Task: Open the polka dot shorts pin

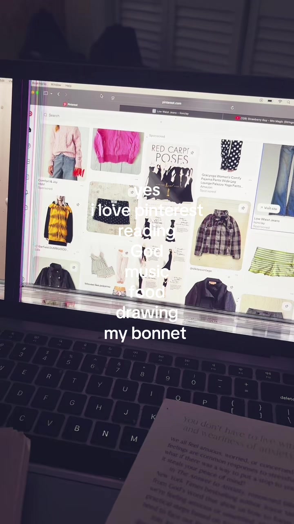Action: 111,208
